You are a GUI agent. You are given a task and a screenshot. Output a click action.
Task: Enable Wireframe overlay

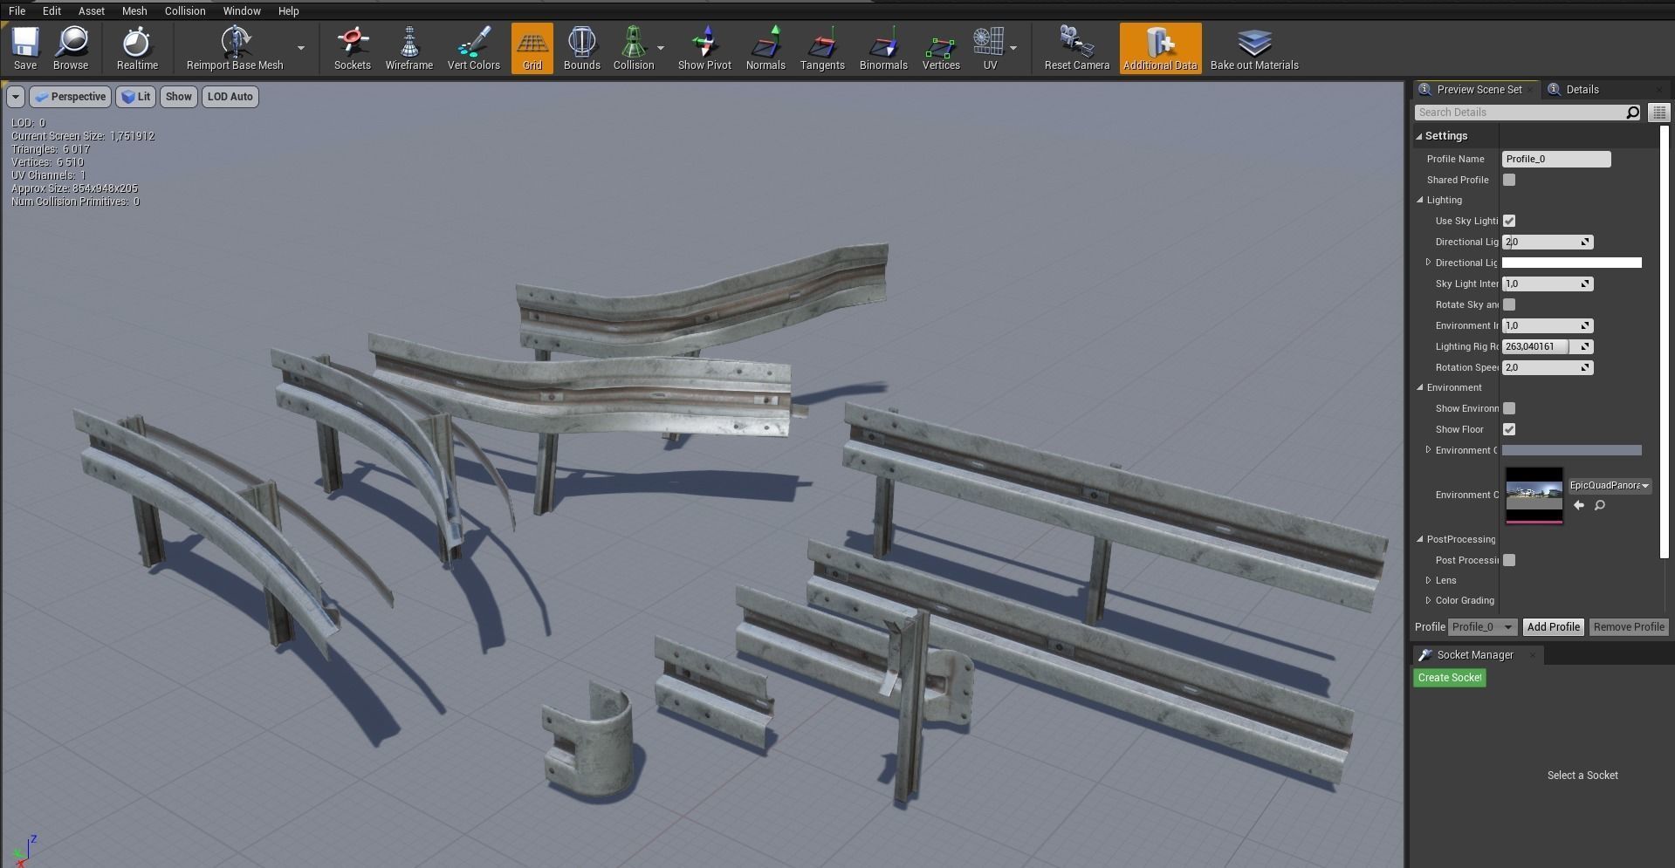coord(409,49)
